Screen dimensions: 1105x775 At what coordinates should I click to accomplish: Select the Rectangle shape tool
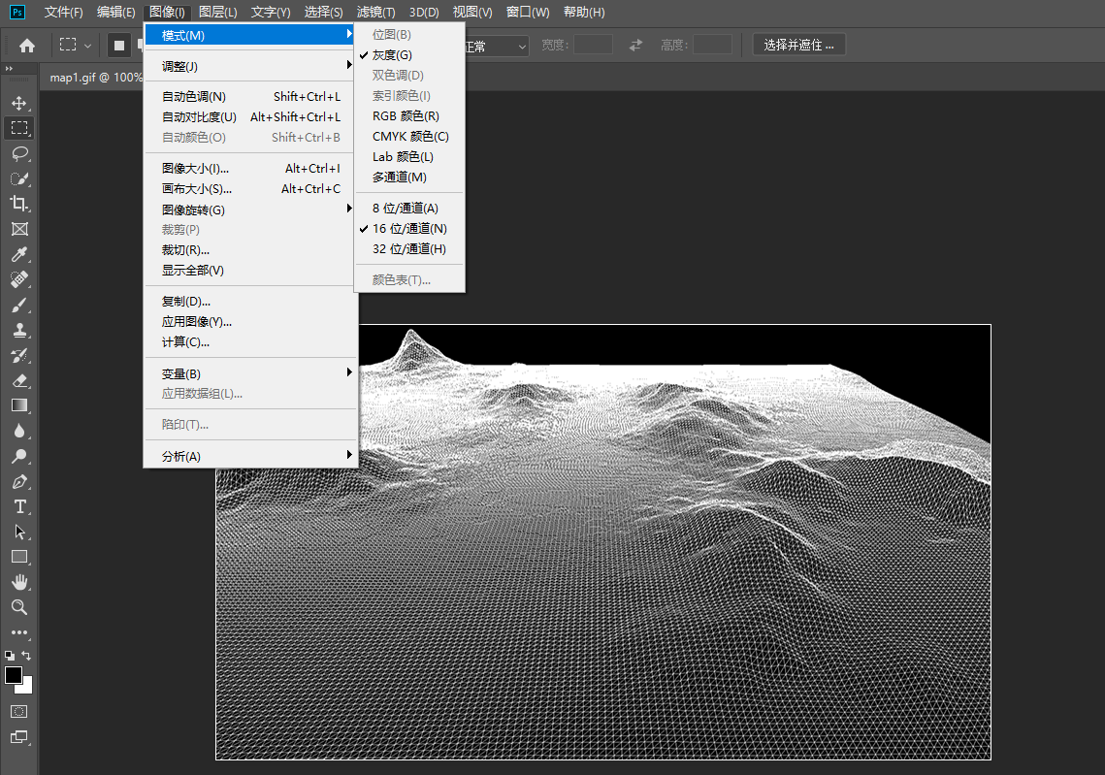click(19, 557)
